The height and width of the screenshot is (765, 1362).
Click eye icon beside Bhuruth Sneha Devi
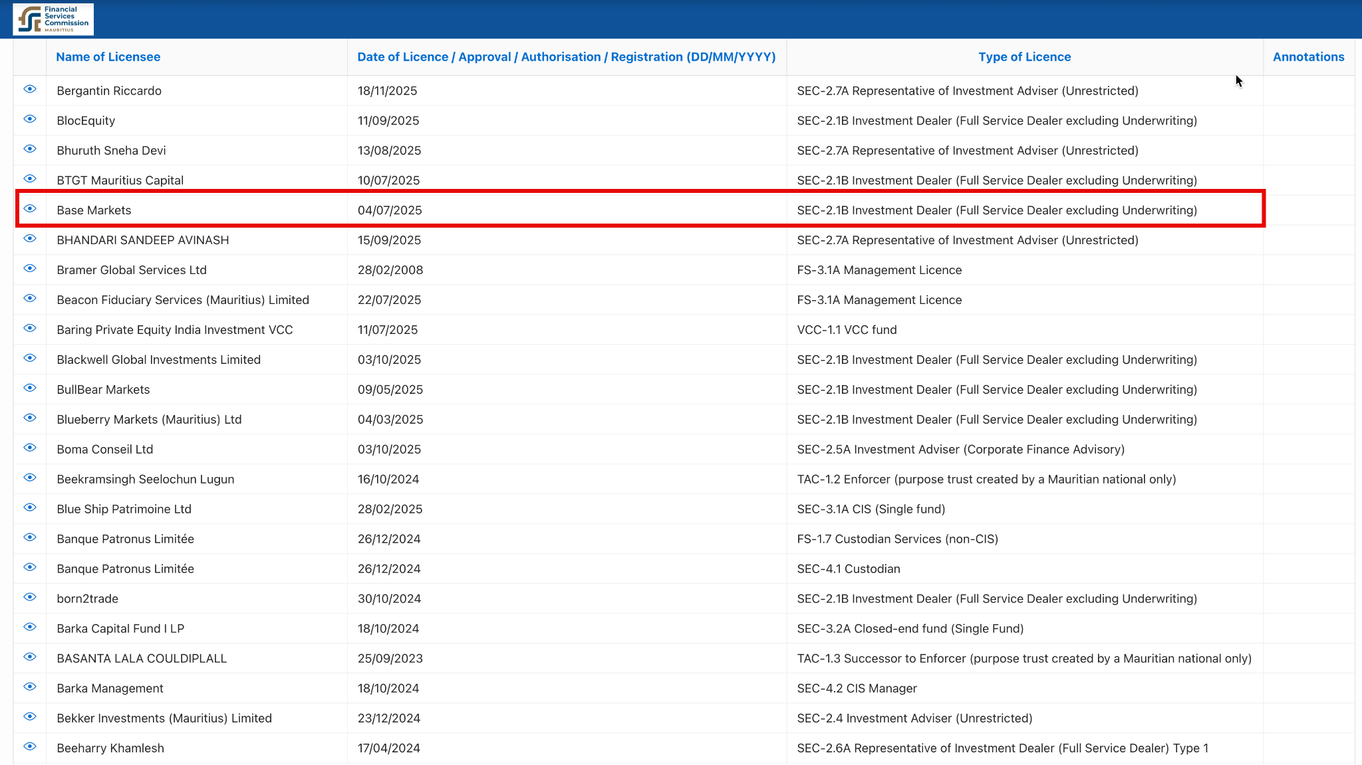[30, 149]
